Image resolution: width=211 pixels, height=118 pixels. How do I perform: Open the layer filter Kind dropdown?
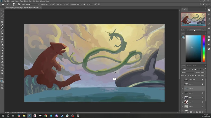[x=186, y=70]
